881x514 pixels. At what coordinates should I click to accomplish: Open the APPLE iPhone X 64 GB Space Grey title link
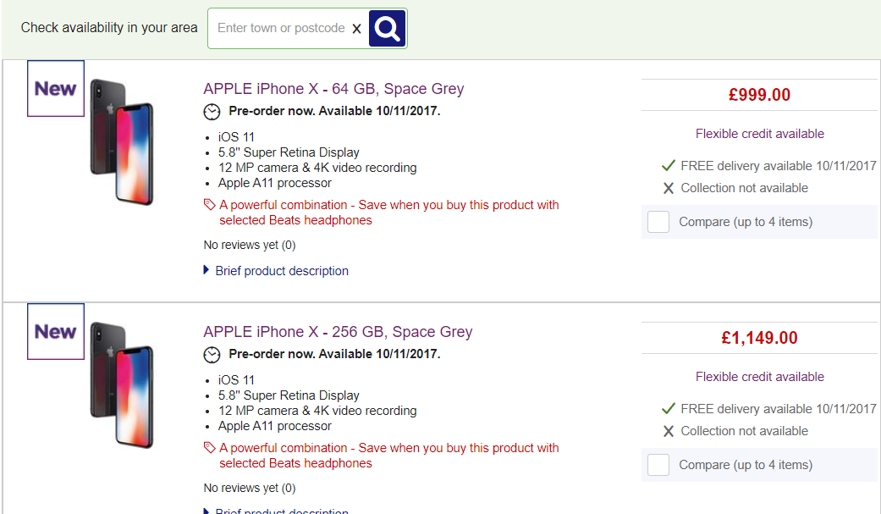coord(333,89)
